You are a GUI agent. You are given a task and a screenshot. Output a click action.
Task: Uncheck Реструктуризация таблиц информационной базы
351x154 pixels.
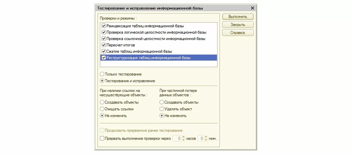pos(104,58)
